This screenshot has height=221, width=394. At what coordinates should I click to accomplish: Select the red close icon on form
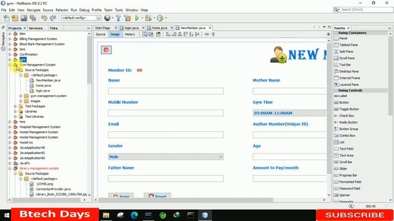point(107,50)
